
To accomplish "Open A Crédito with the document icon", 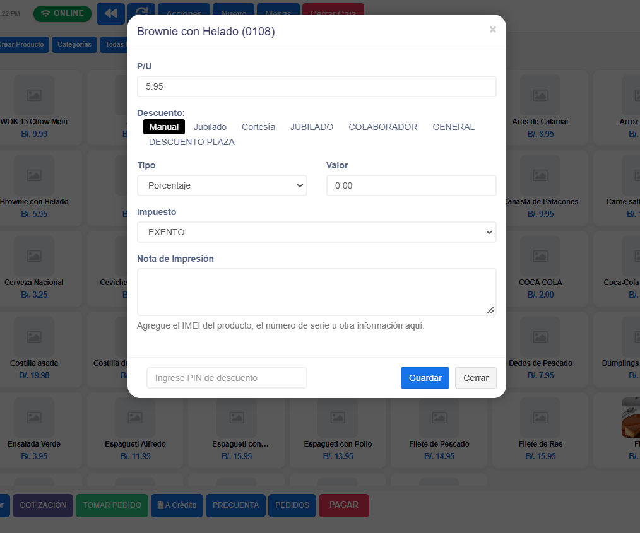I will (x=177, y=505).
